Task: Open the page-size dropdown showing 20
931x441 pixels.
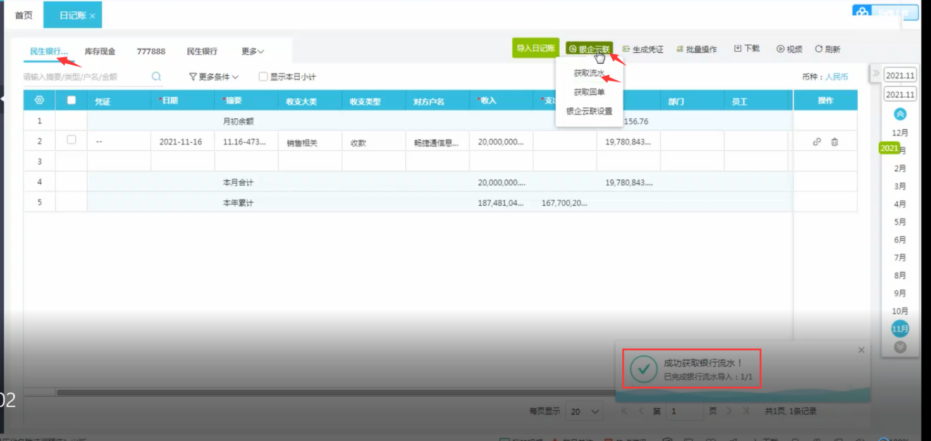Action: [x=584, y=411]
